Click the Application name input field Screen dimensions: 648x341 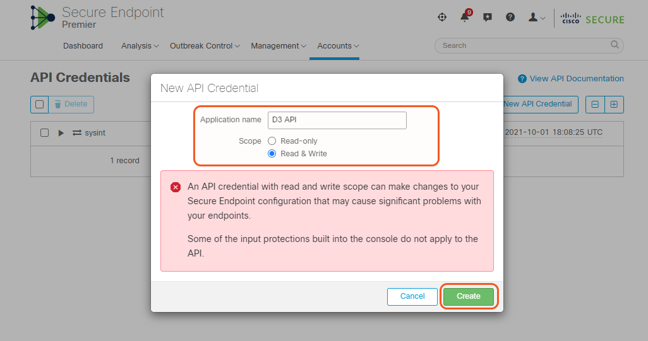click(x=337, y=120)
